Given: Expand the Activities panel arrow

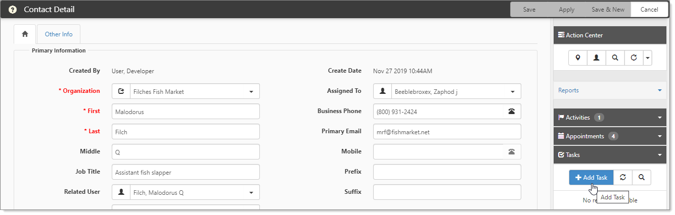Looking at the screenshot, I should [660, 118].
